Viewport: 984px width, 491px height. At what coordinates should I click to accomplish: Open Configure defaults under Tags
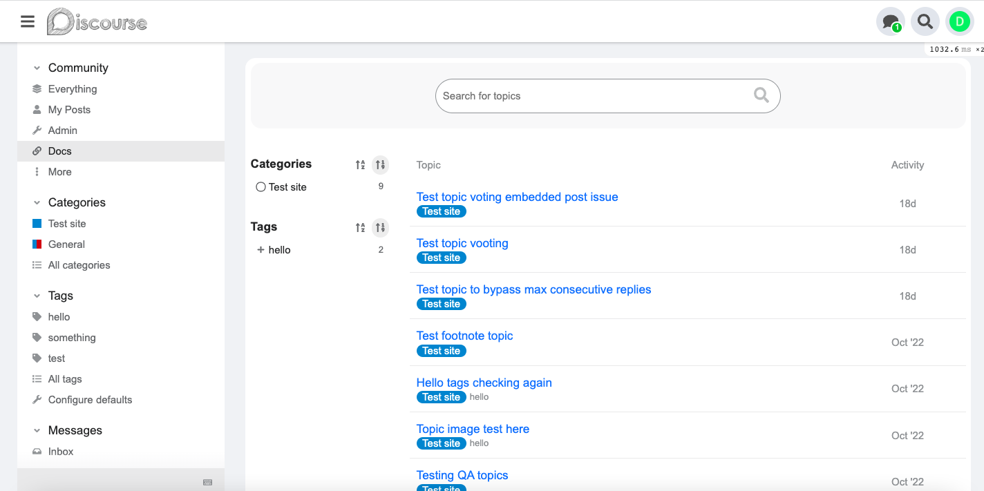90,400
